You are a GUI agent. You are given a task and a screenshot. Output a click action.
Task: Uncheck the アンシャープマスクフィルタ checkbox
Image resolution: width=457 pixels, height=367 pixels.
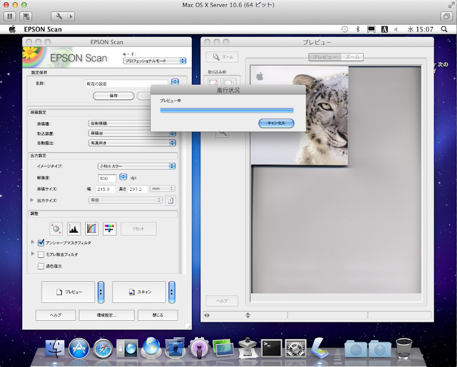[41, 242]
